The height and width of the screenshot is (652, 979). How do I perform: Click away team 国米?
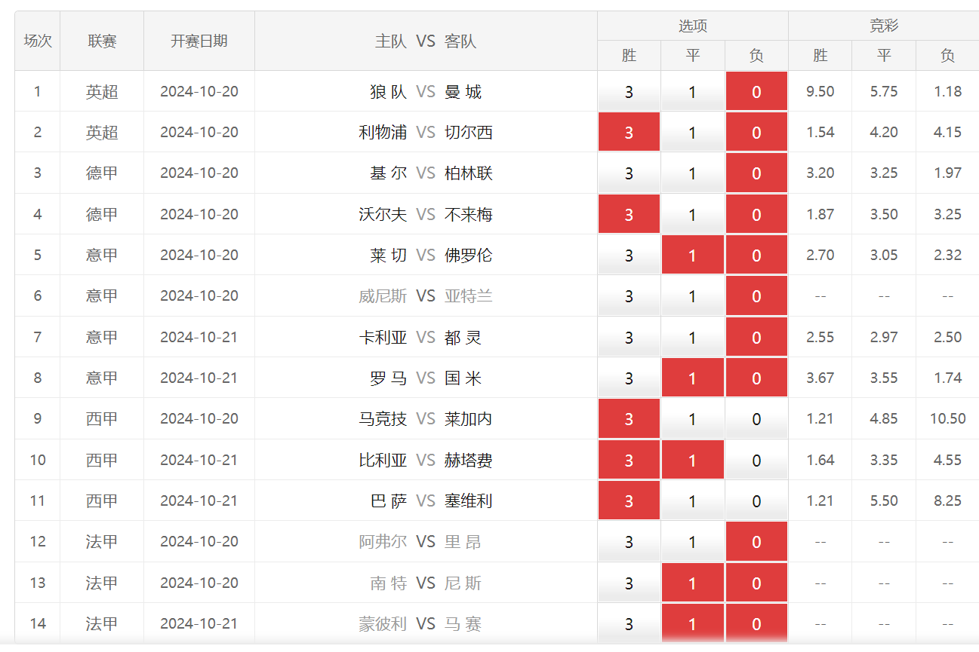pyautogui.click(x=463, y=378)
